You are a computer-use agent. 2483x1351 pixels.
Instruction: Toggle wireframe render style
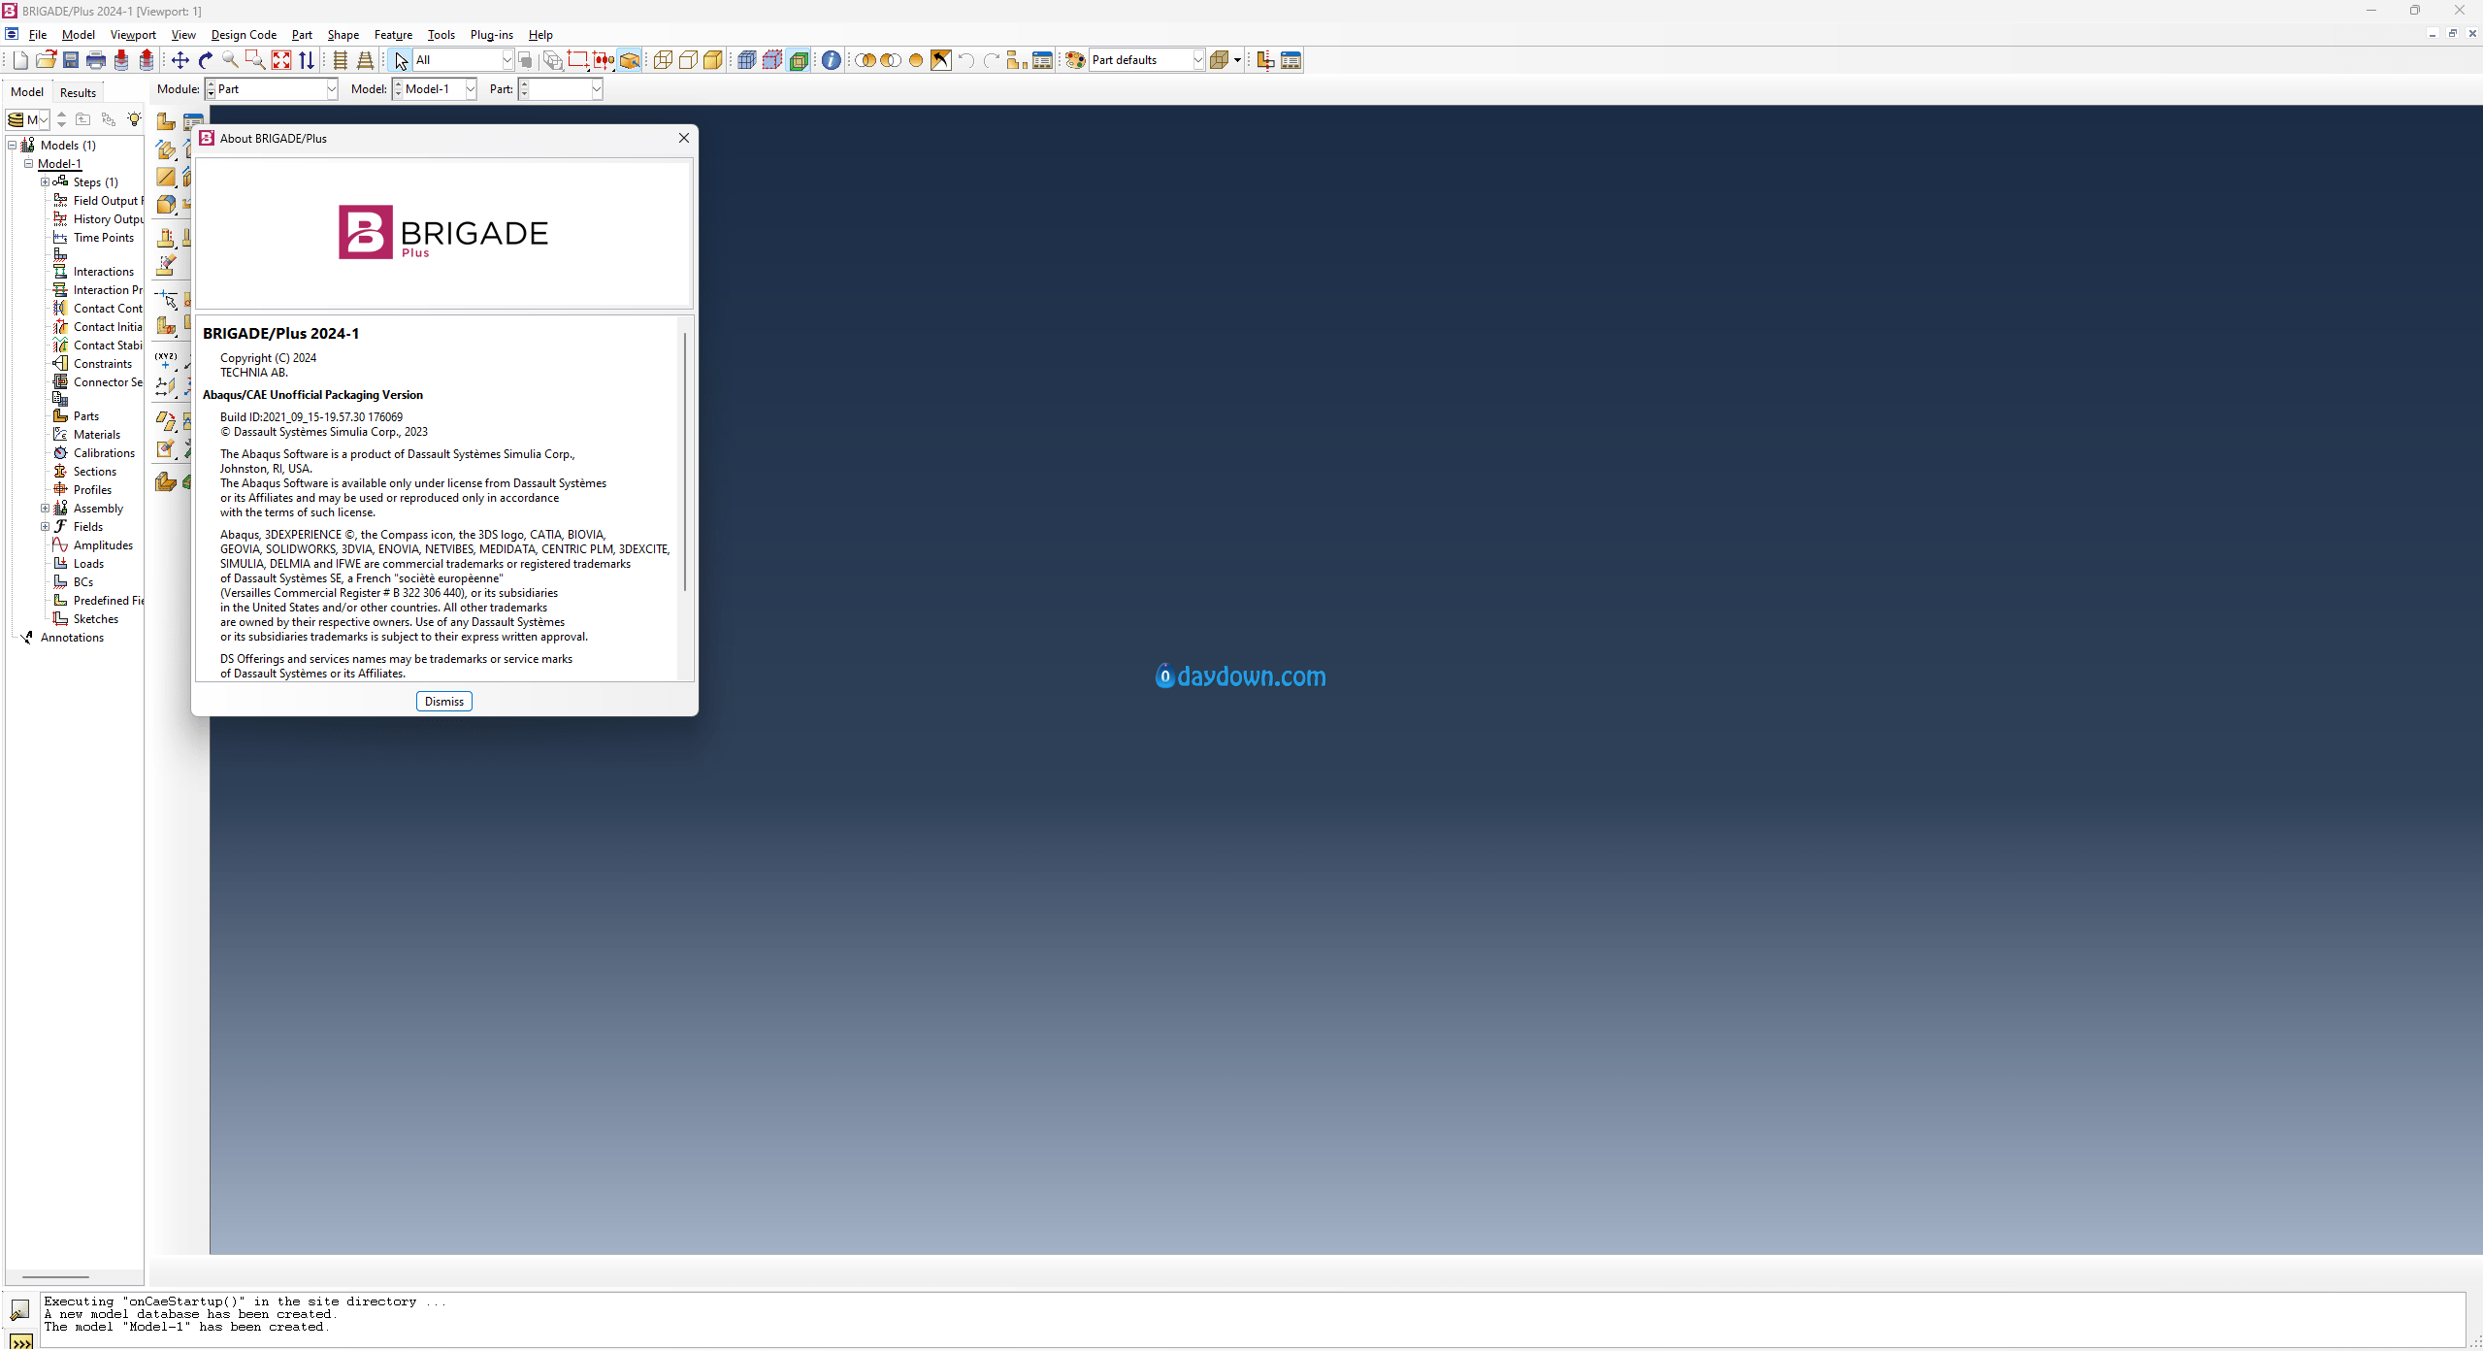click(663, 60)
